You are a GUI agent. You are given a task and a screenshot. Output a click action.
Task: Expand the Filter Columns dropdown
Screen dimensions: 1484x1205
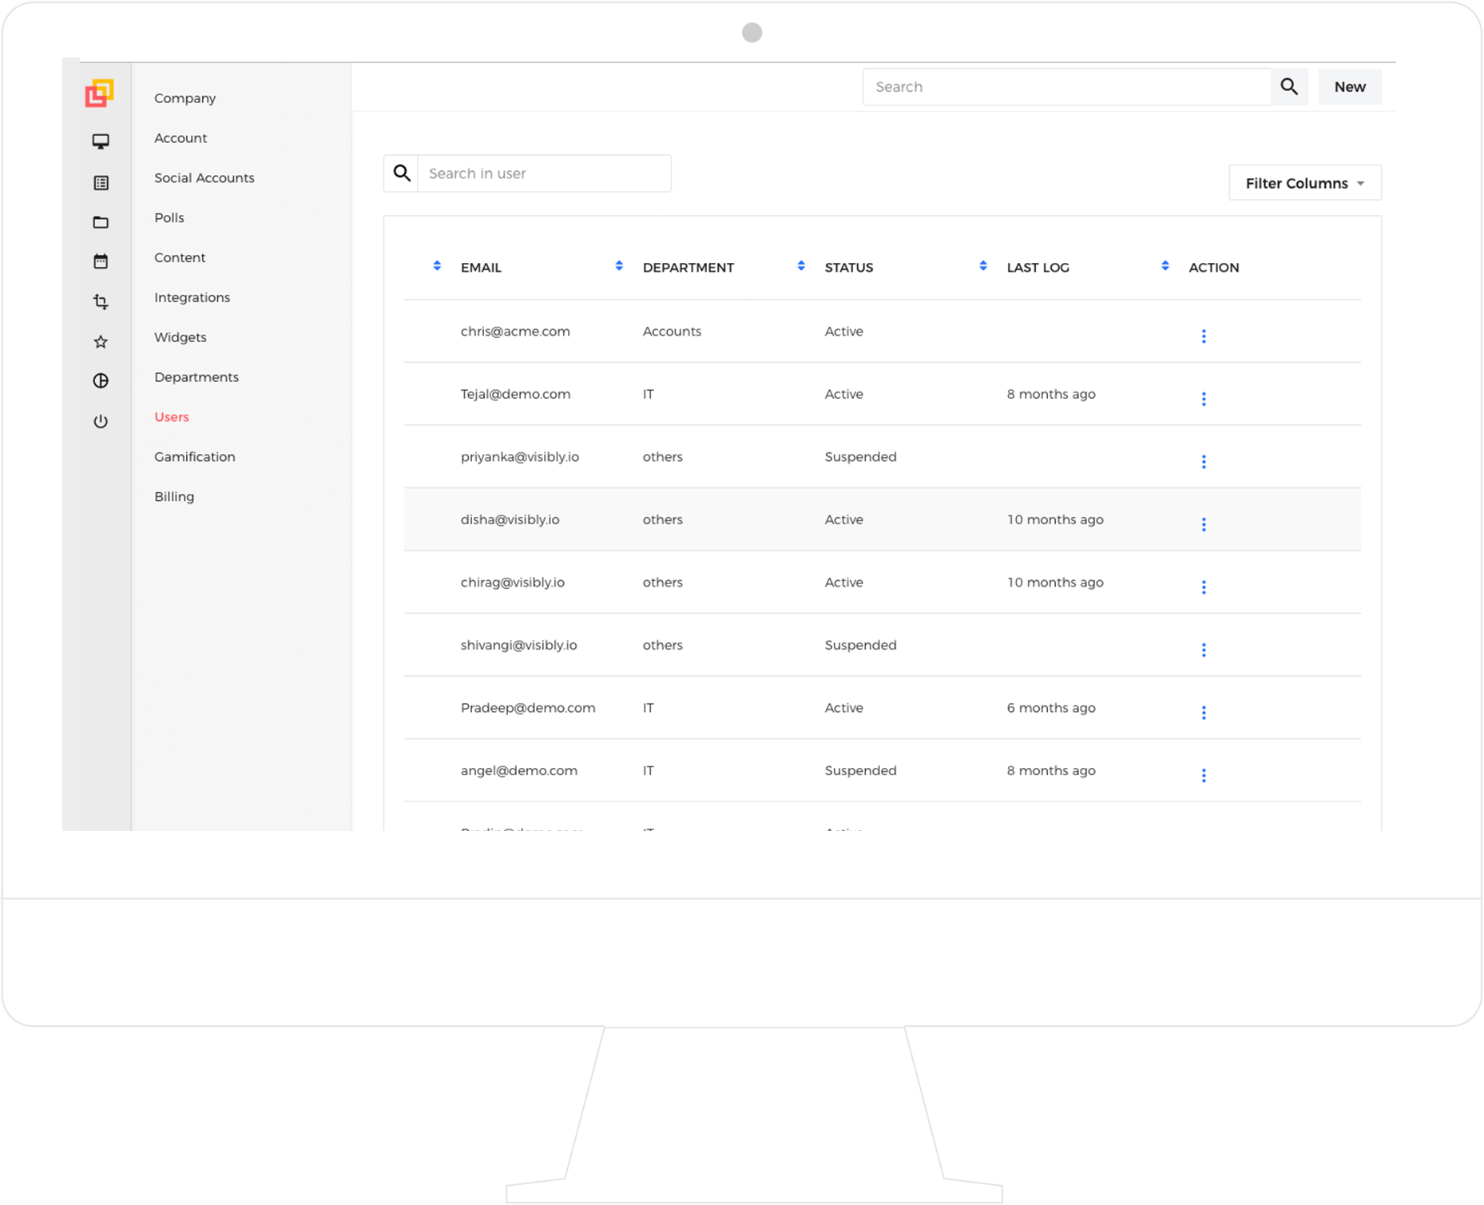coord(1305,183)
